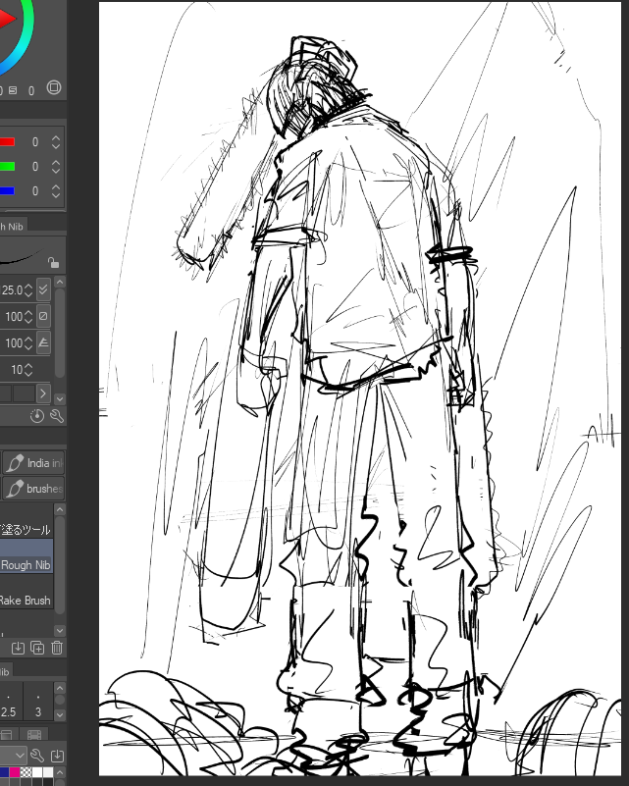The width and height of the screenshot is (629, 786).
Task: Select the Rake Brush entry
Action: (x=26, y=593)
